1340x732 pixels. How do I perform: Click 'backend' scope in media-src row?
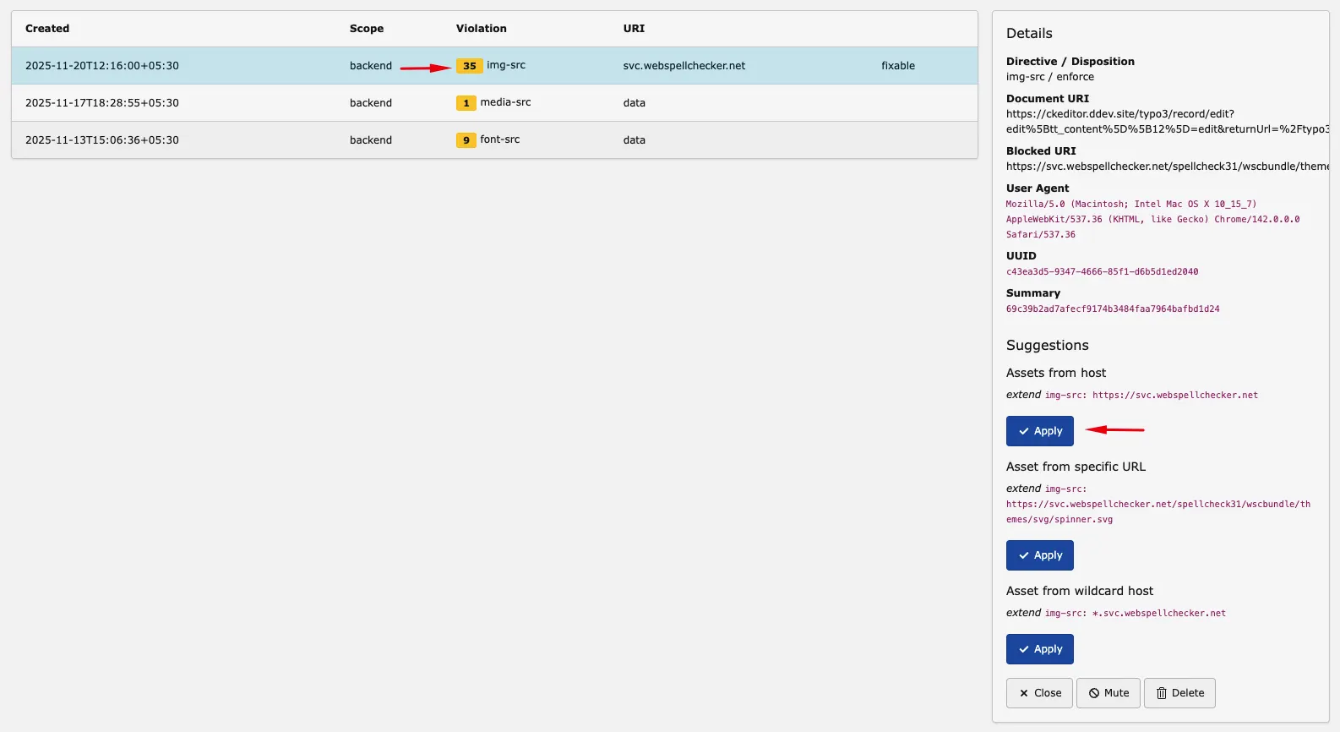[x=371, y=103]
